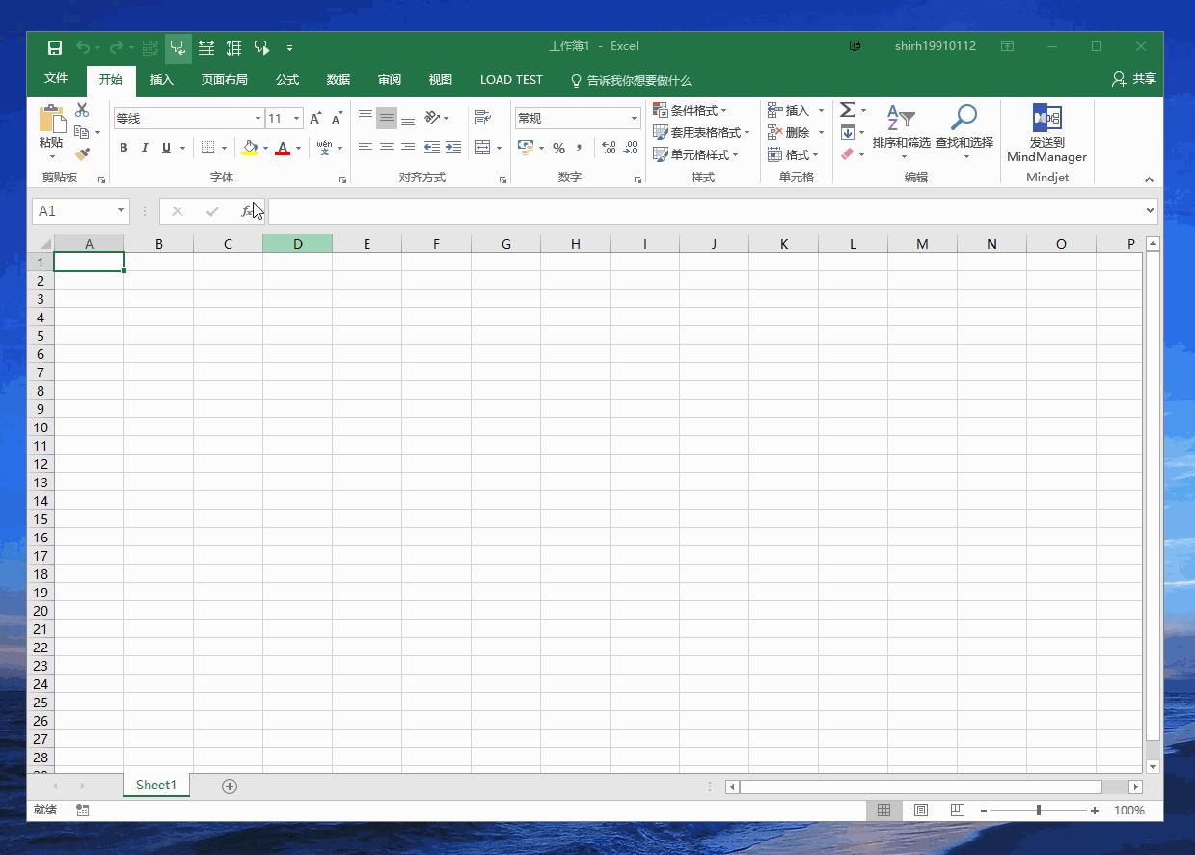Align cell text to the left

coord(366,148)
